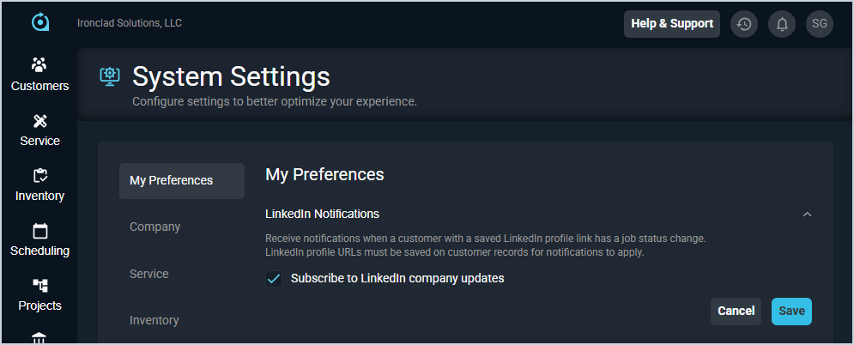
Task: Uncheck Subscribe to LinkedIn company updates
Action: click(274, 279)
